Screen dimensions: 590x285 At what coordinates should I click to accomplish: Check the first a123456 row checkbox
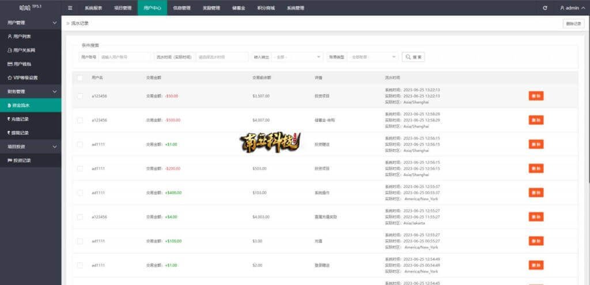(80, 96)
